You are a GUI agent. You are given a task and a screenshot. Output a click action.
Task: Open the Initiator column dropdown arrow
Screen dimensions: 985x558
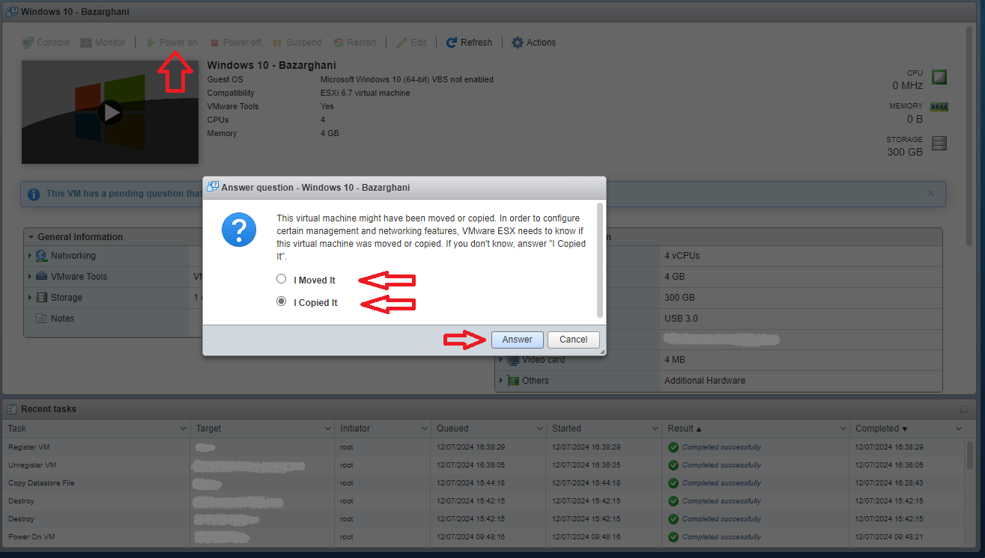(423, 429)
